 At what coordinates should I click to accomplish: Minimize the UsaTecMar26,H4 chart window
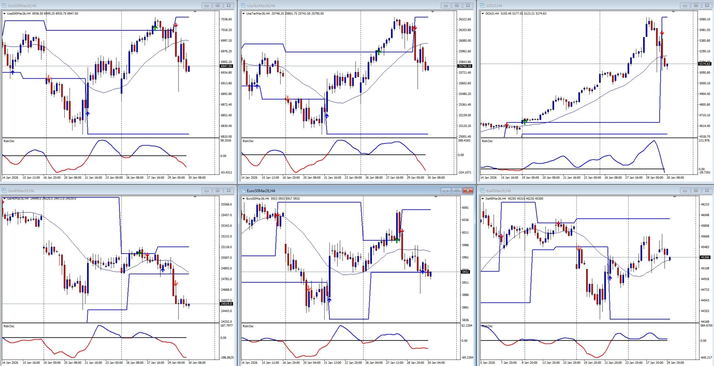[446, 6]
